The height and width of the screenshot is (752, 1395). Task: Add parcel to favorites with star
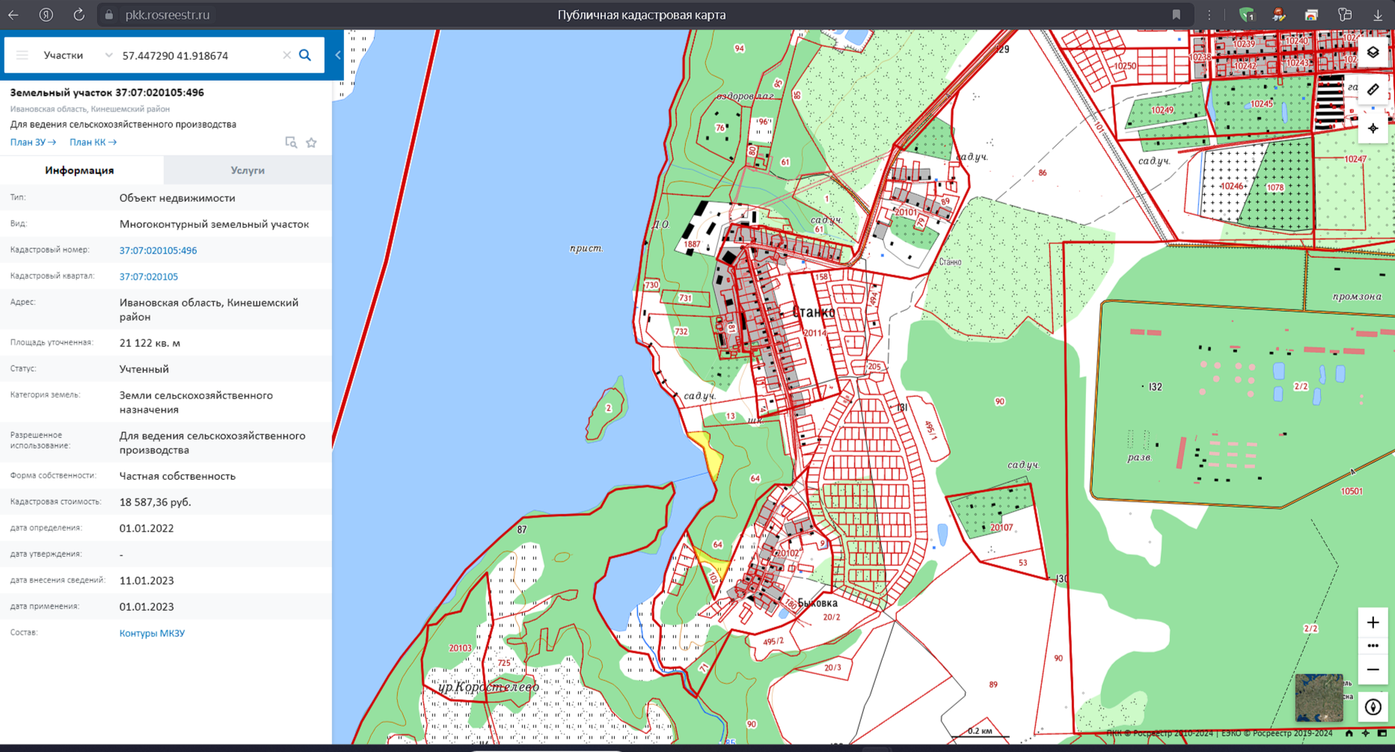click(x=312, y=143)
